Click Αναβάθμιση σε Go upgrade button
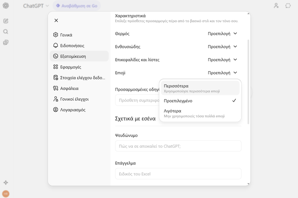 tap(77, 6)
